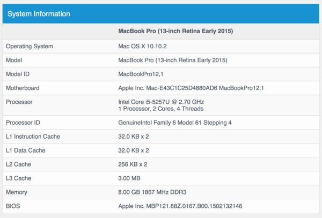
Task: Click the Processor row label
Action: point(20,102)
